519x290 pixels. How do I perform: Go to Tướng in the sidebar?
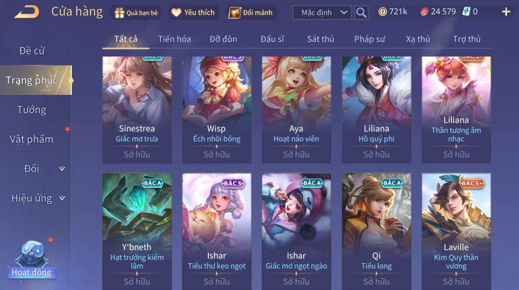[x=32, y=110]
